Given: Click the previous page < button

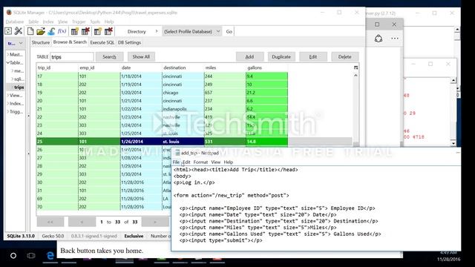Looking at the screenshot, I should click(x=82, y=222).
